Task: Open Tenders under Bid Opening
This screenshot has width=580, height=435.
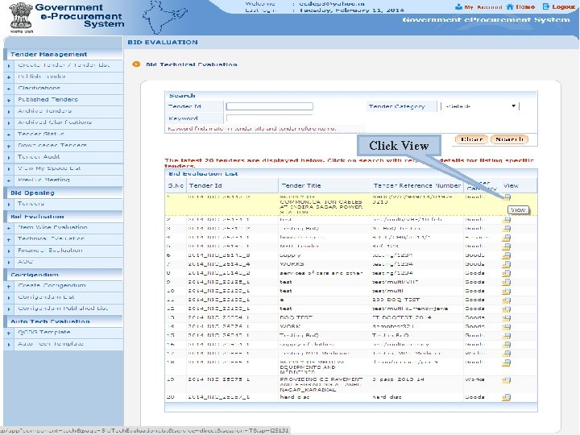Action: tap(31, 204)
